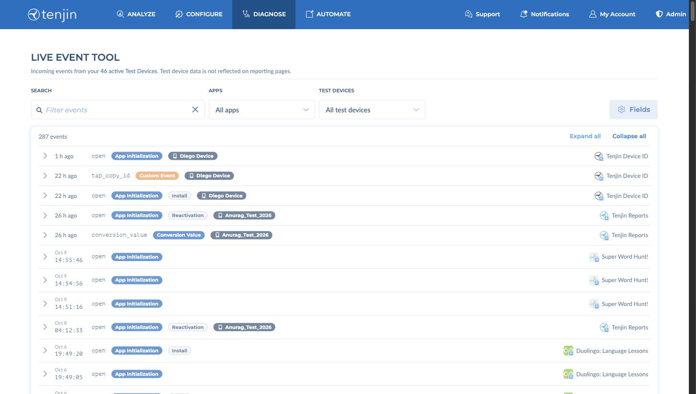This screenshot has height=394, width=696.
Task: Click the Diagnose stethoscope icon
Action: [x=246, y=14]
